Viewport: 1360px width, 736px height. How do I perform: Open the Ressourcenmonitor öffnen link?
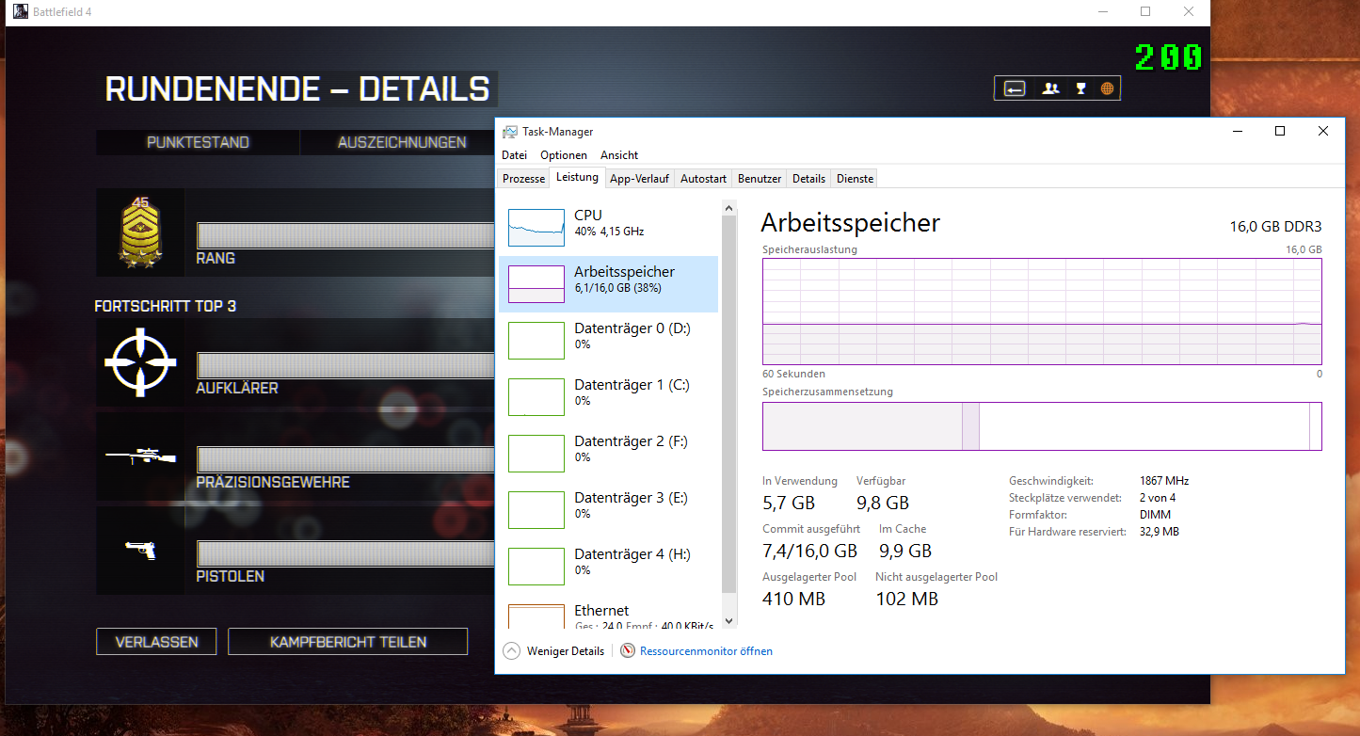click(706, 651)
